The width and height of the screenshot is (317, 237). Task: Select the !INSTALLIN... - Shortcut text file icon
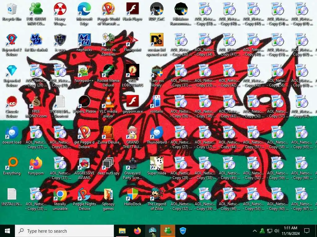point(60,102)
